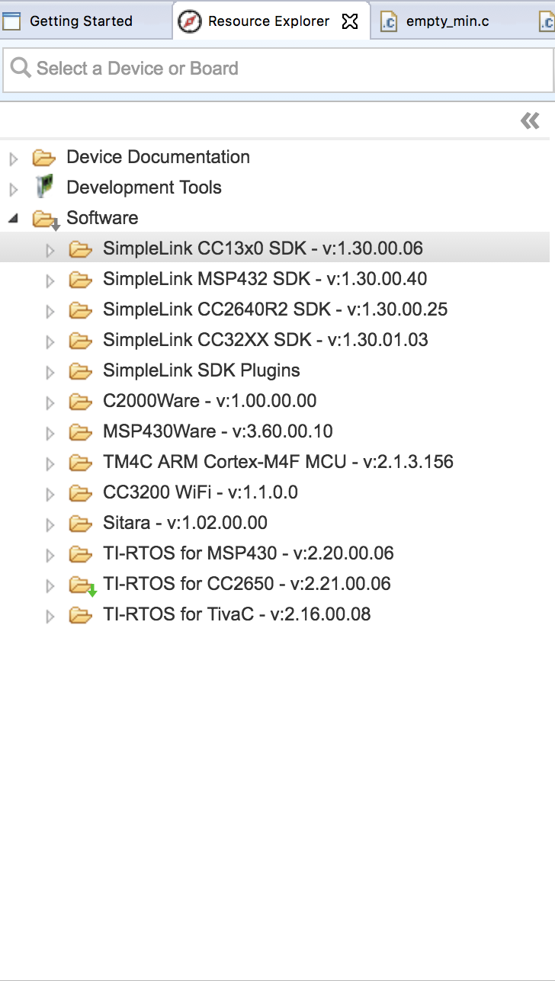
Task: Expand the Device Documentation node
Action: click(x=14, y=159)
